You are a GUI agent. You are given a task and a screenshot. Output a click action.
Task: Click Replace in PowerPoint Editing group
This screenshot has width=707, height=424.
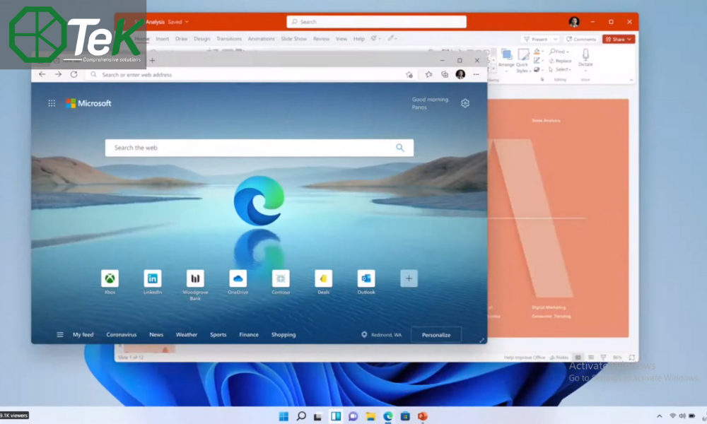561,60
